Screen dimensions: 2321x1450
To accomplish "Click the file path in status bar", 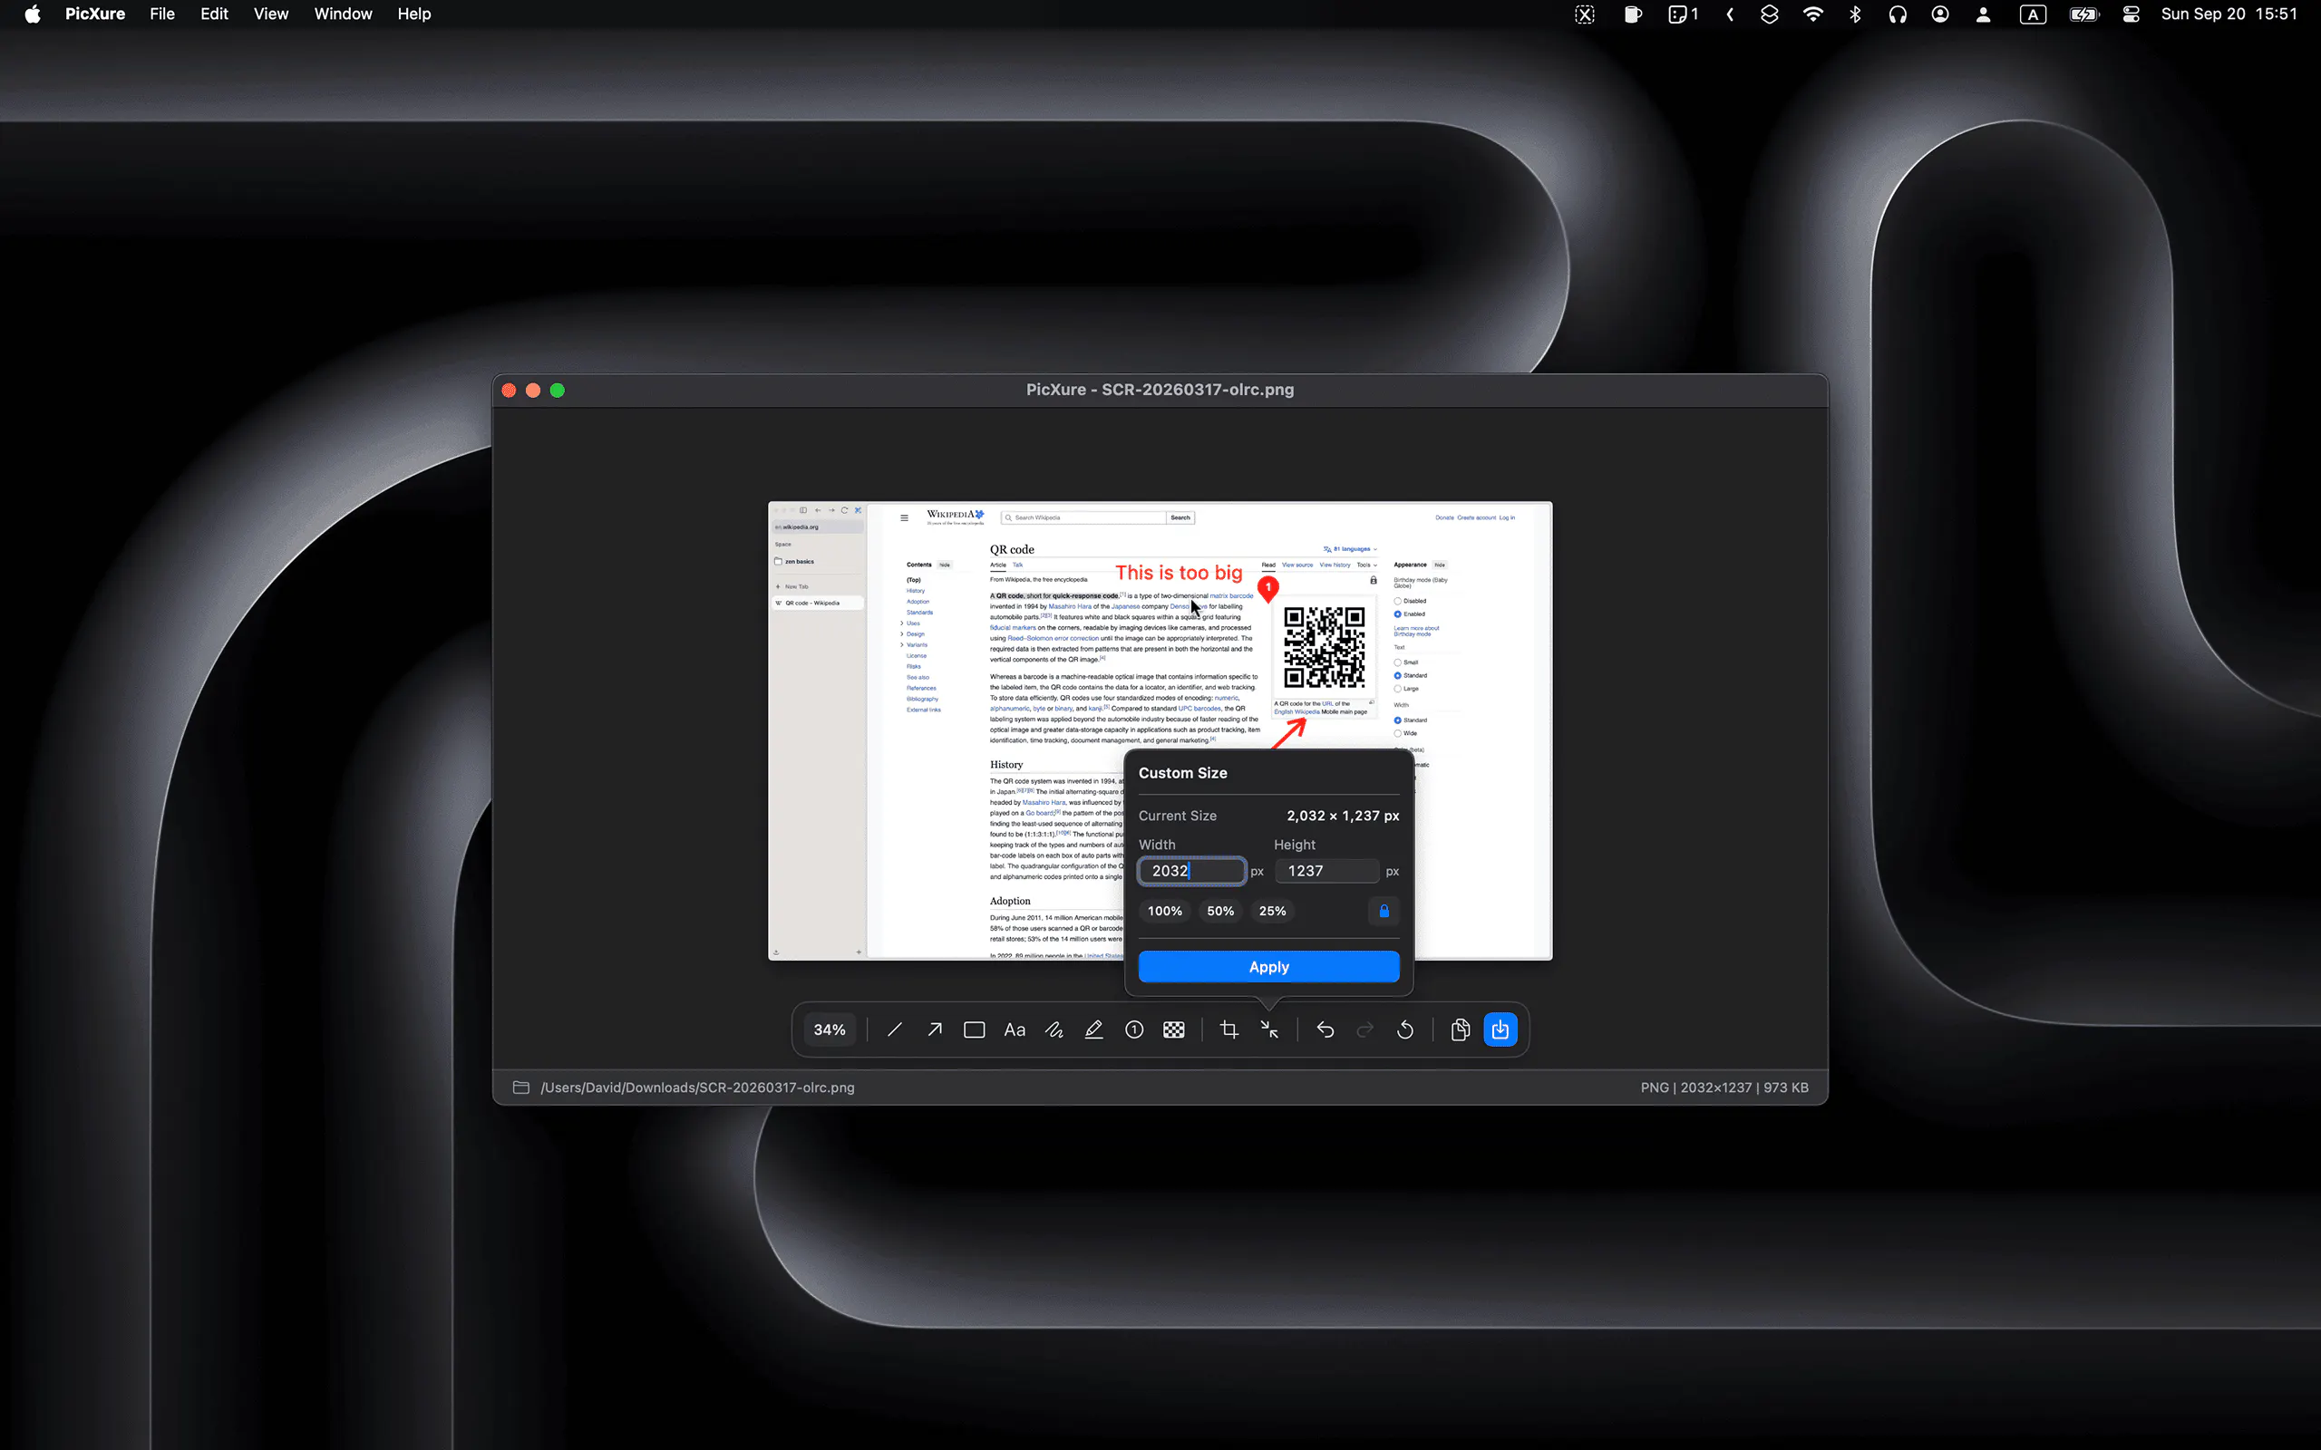I will (697, 1087).
